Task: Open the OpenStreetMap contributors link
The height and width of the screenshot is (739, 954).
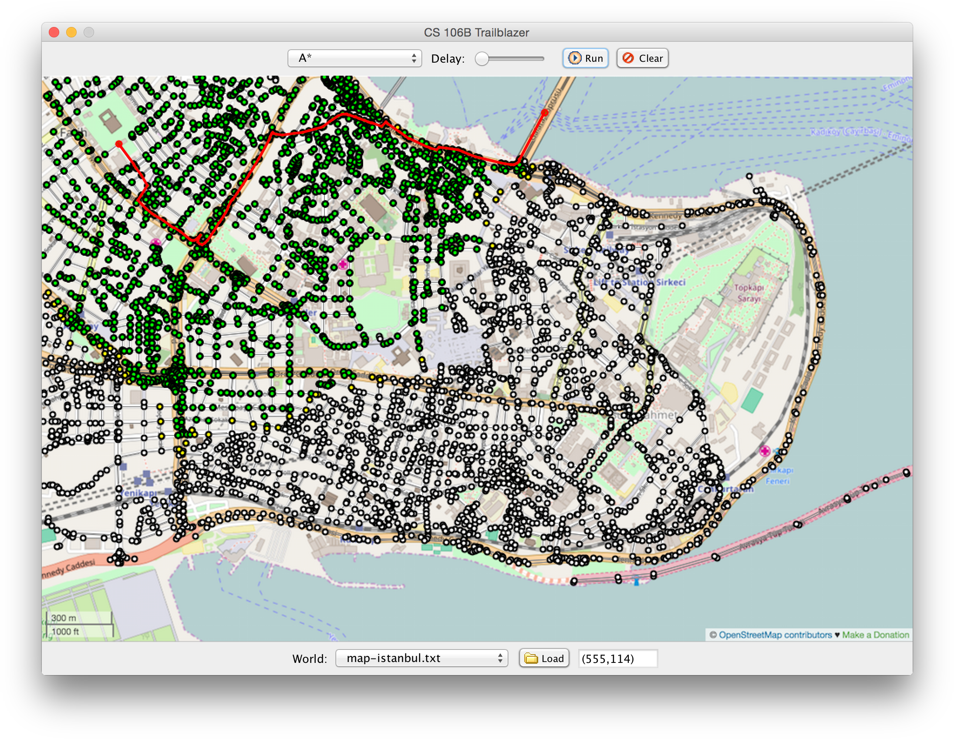Action: [776, 635]
